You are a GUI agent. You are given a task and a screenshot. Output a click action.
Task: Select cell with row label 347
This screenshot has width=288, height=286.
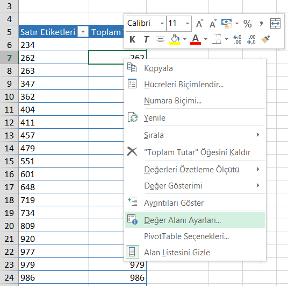[54, 83]
